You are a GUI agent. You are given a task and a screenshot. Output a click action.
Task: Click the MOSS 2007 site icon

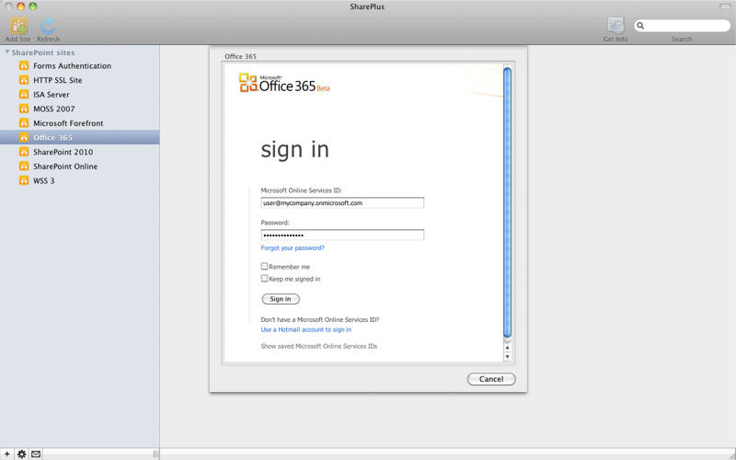click(24, 109)
